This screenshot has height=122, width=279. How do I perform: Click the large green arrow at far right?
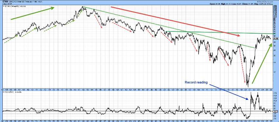(262, 63)
